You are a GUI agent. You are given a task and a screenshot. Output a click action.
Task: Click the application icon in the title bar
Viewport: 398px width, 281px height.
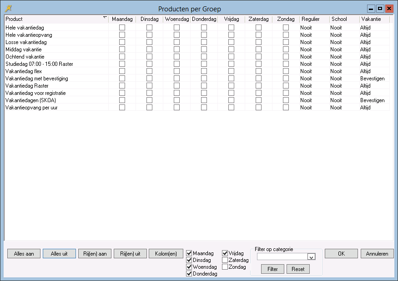click(x=8, y=8)
